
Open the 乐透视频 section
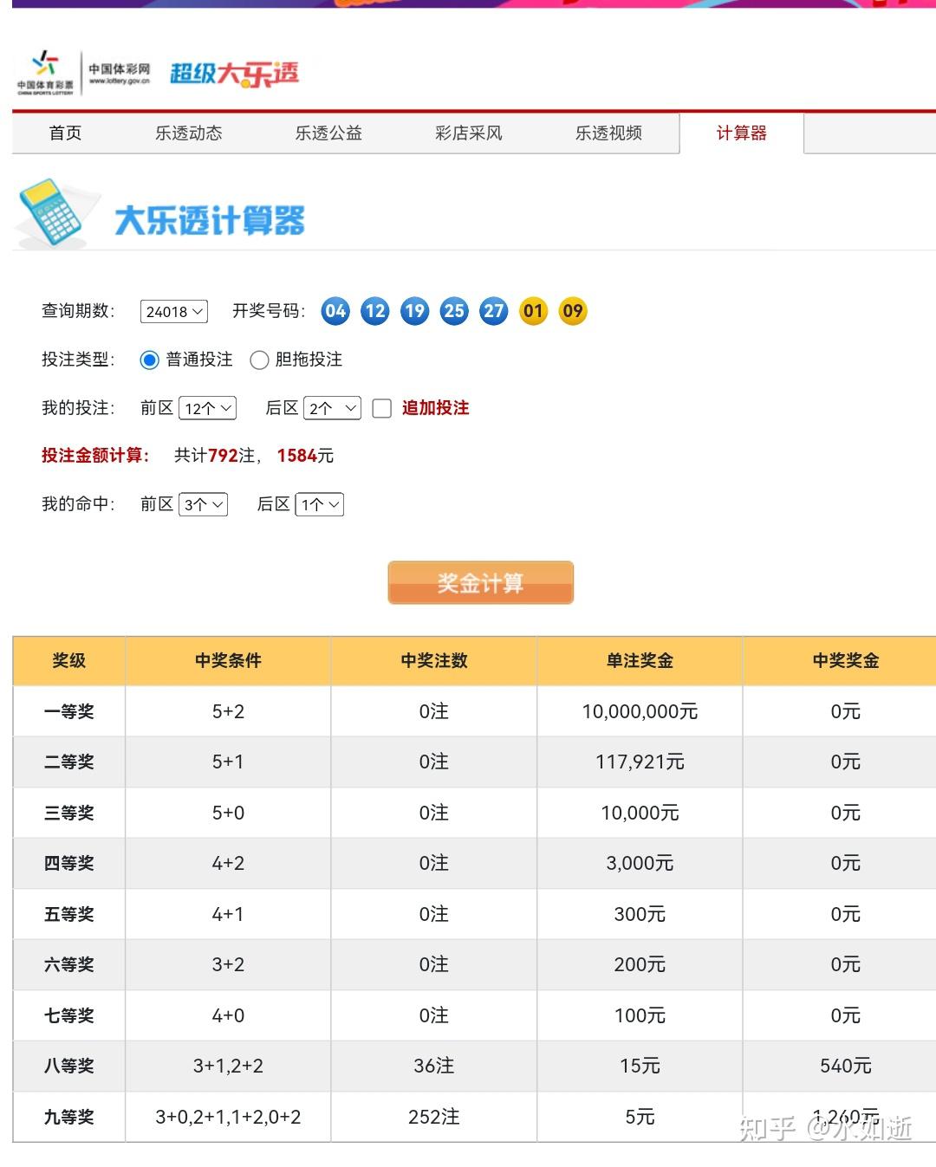tap(610, 133)
